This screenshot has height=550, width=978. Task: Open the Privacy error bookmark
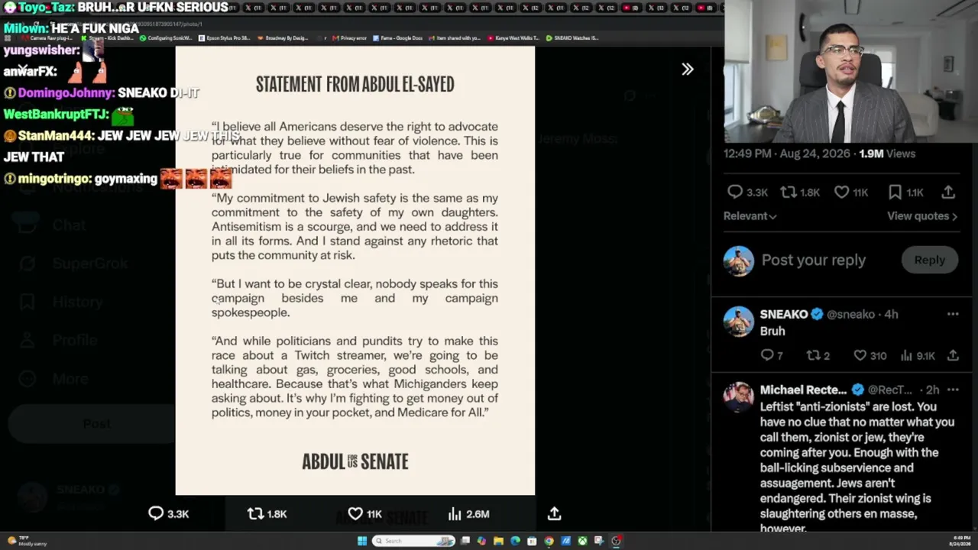point(351,37)
